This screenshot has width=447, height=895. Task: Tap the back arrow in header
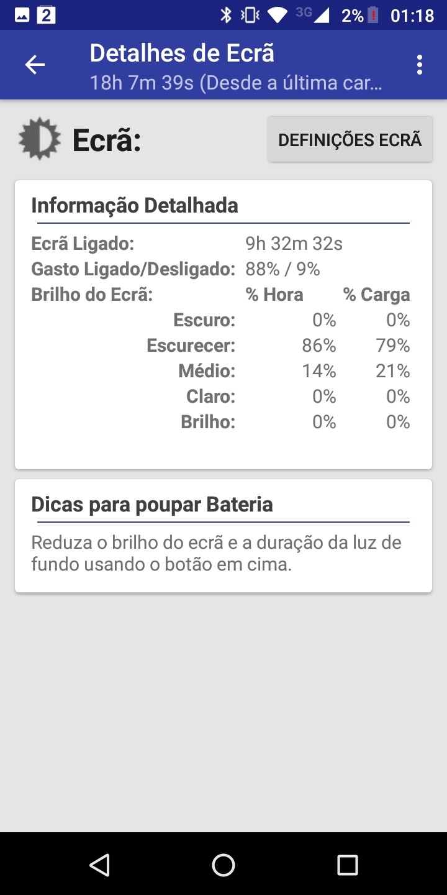[x=35, y=65]
